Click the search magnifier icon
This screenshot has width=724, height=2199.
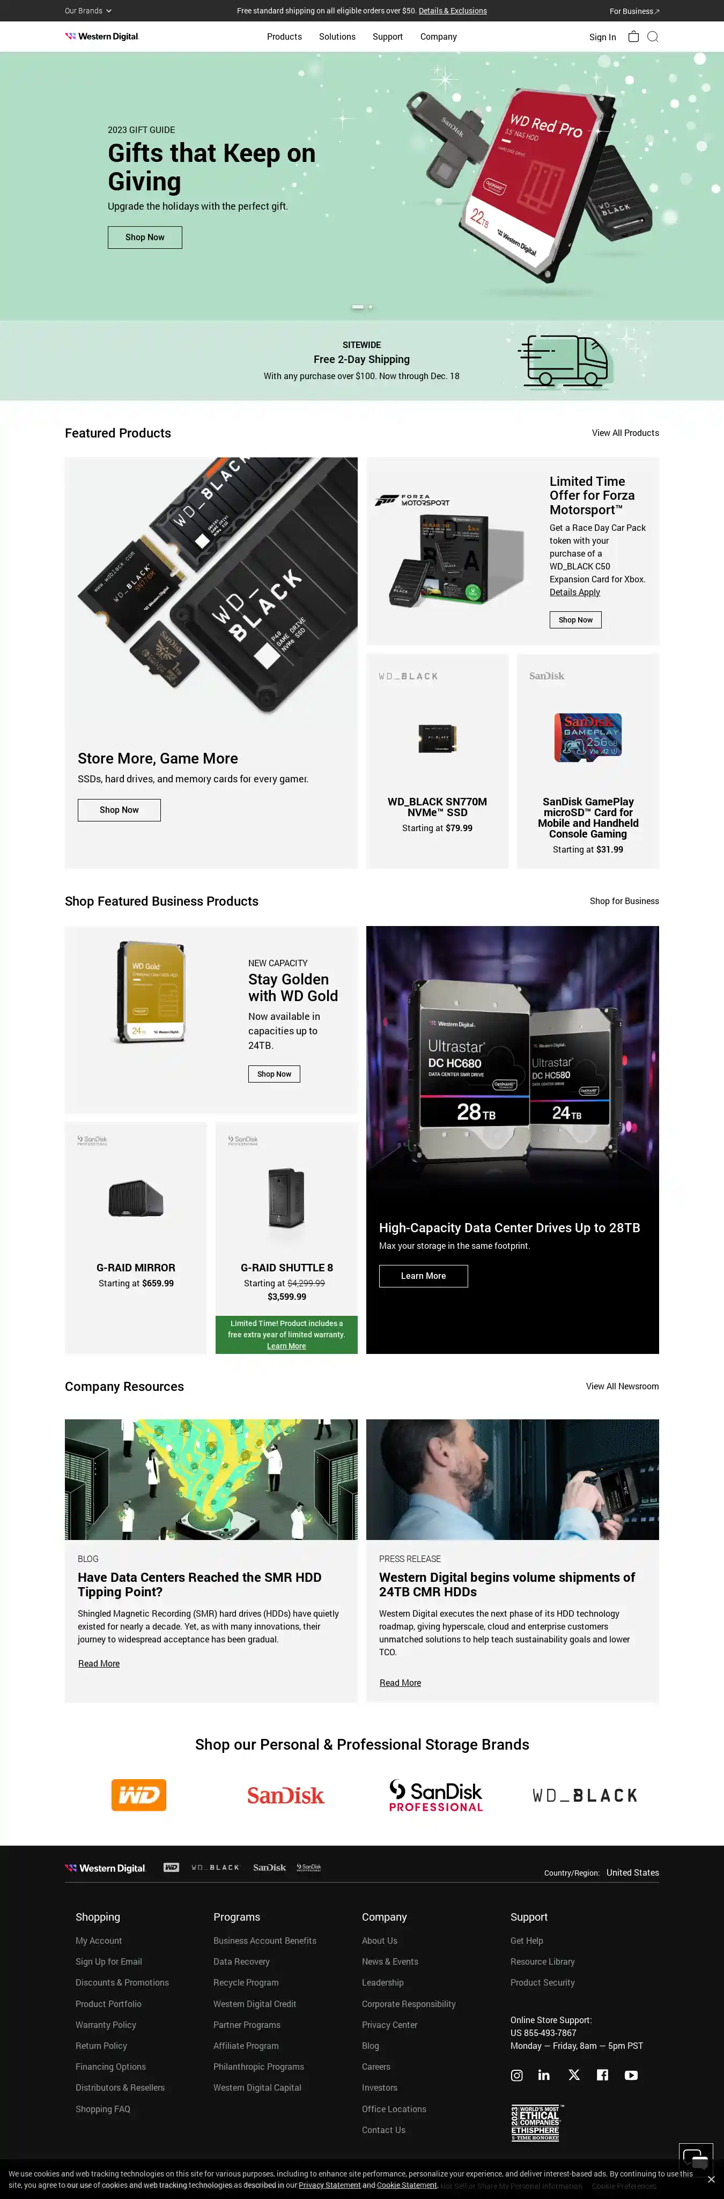coord(653,36)
